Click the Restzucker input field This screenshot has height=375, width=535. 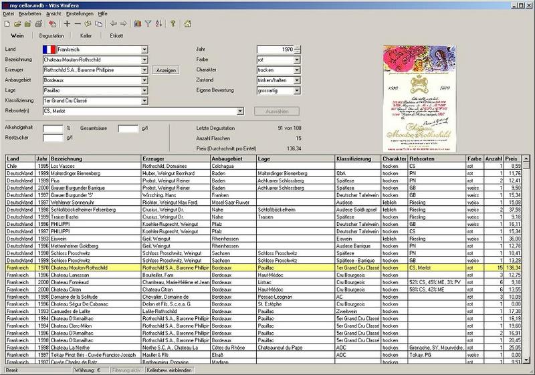[53, 138]
